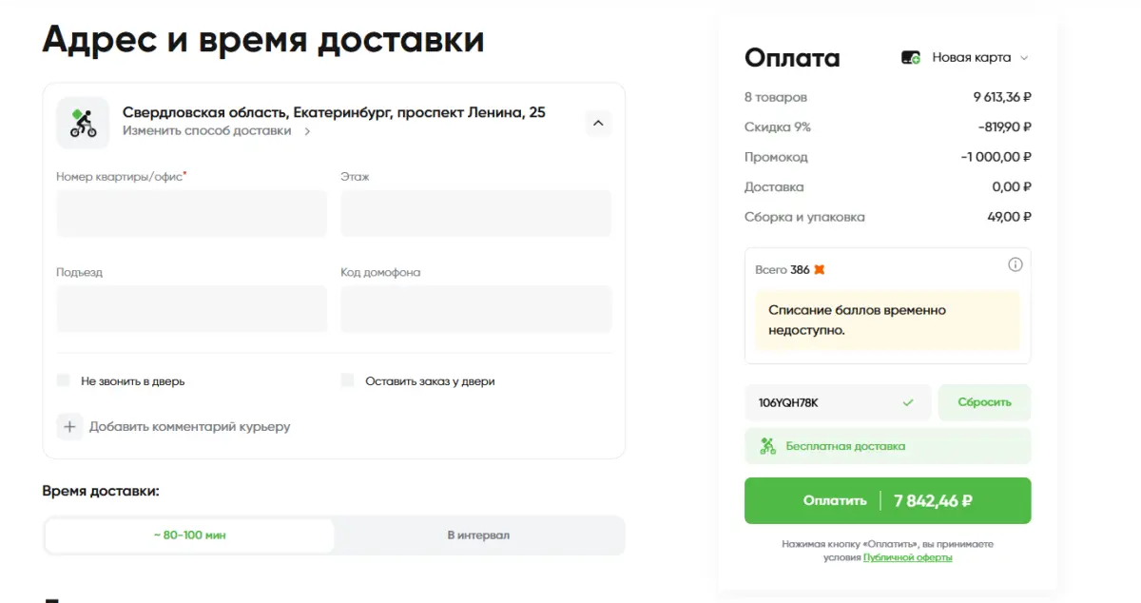Focus the 'Этаж' input field
This screenshot has width=1141, height=603.
coord(475,213)
